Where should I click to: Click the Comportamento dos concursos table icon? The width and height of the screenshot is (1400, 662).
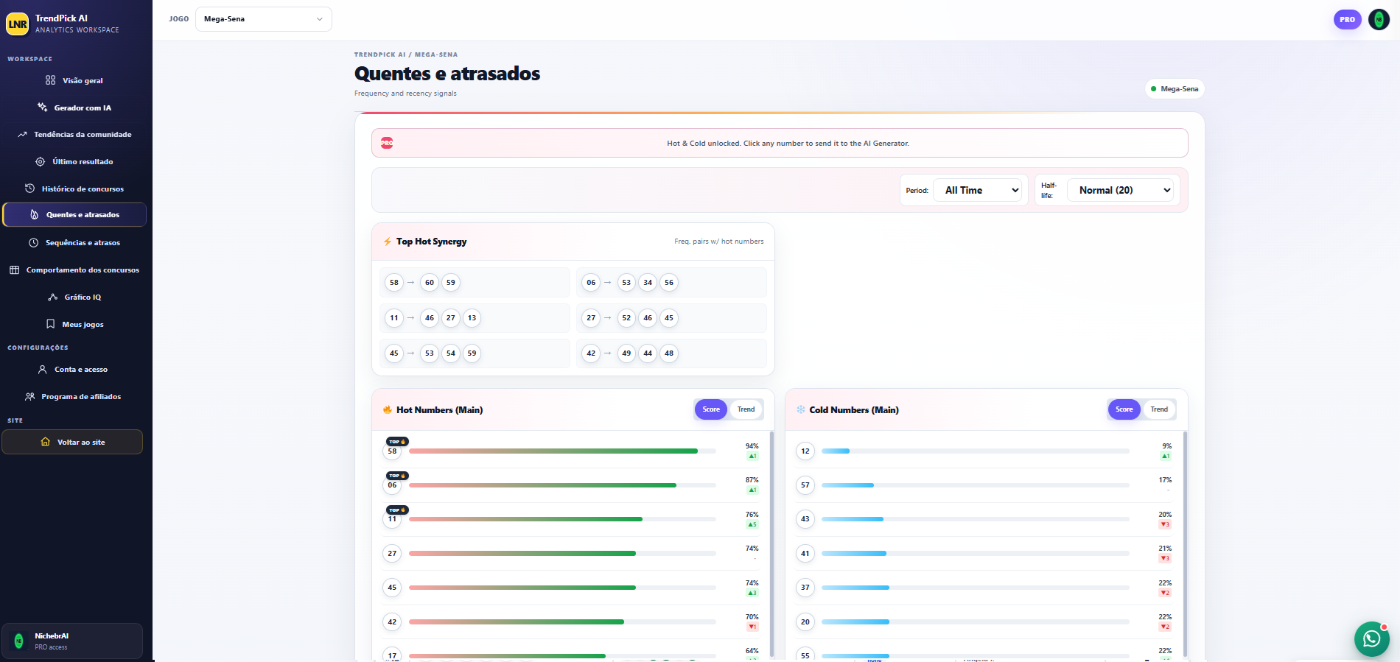click(14, 270)
